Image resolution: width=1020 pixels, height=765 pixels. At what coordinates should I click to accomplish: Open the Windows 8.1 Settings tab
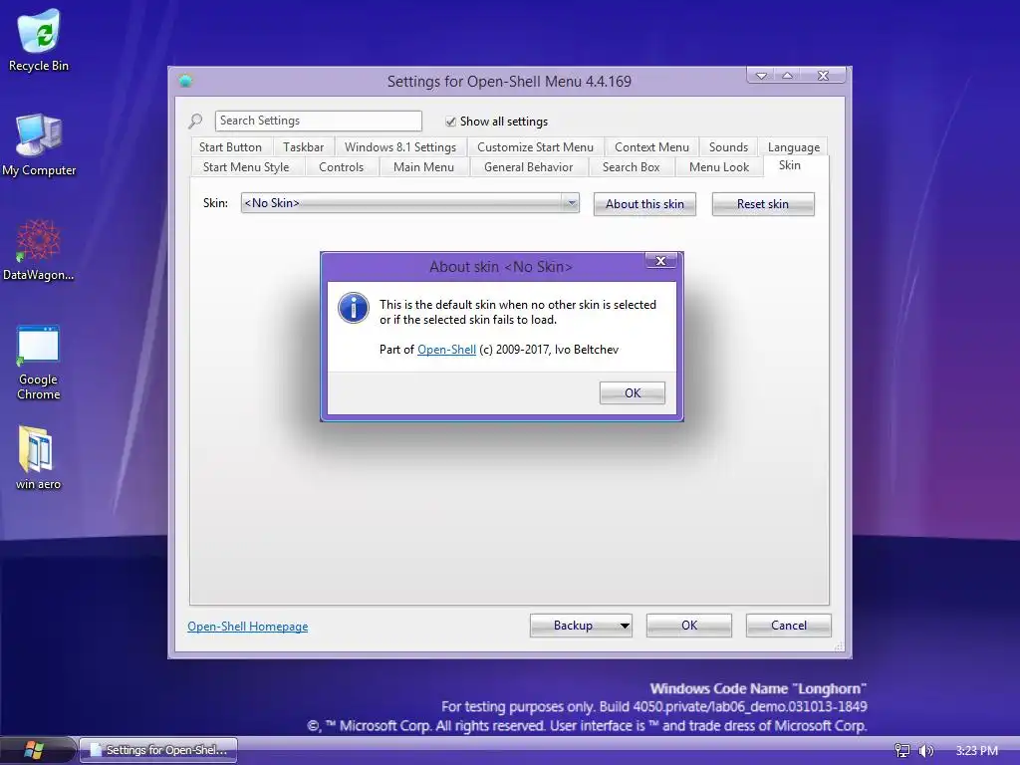point(400,147)
